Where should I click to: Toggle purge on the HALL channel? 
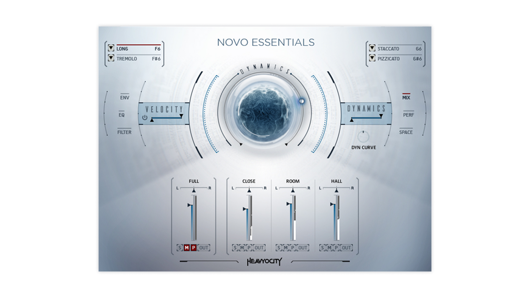(x=336, y=248)
